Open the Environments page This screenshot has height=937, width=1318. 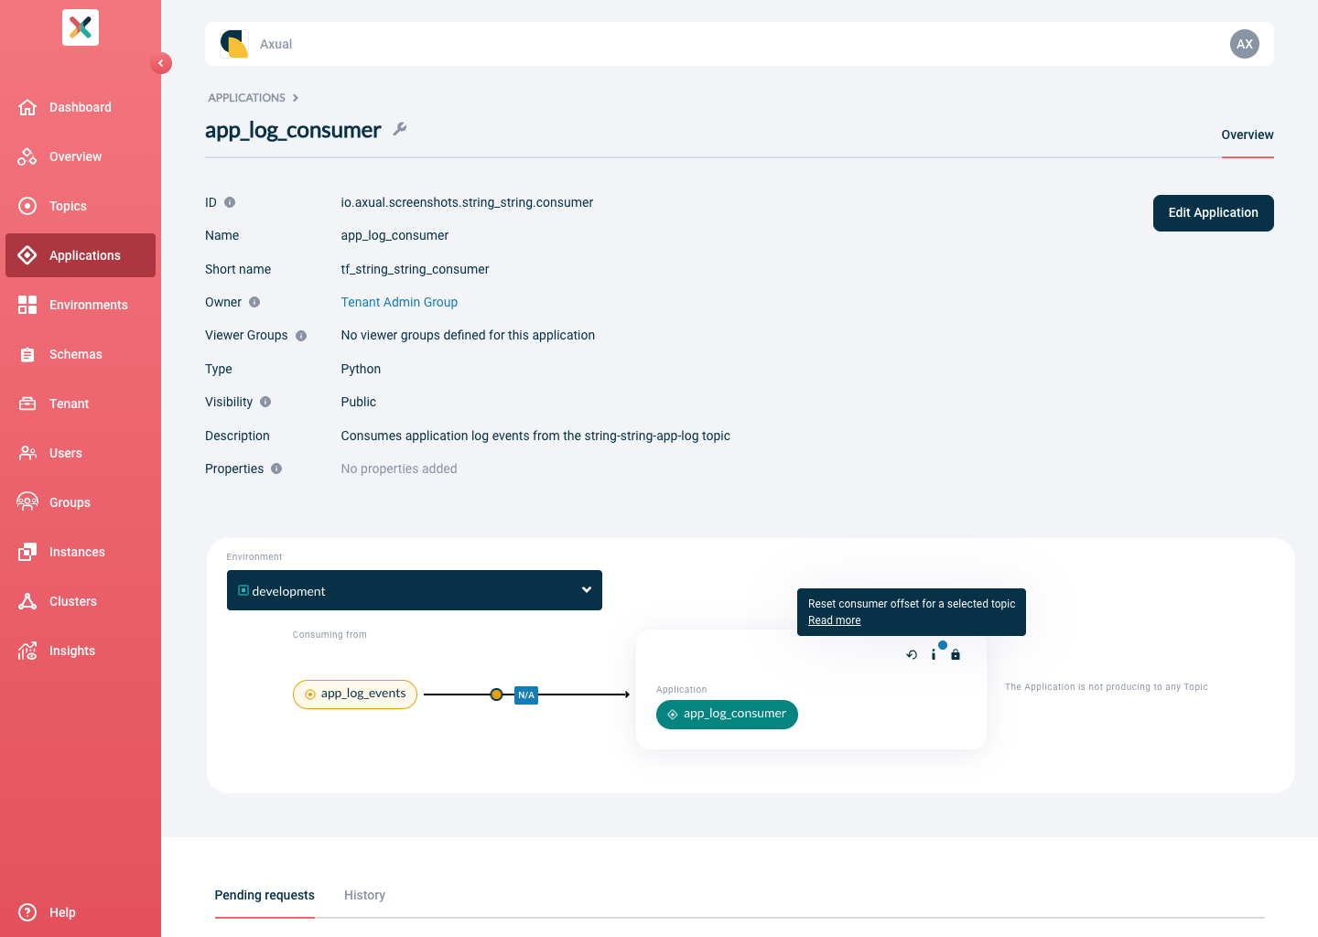coord(81,305)
